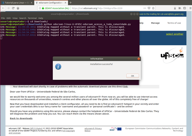Click Gtk-Message line timestamped 11:55:17.832

pyautogui.click(x=63, y=35)
